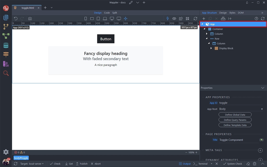Collapse the Properties section
267x167 pixels.
click(x=263, y=88)
